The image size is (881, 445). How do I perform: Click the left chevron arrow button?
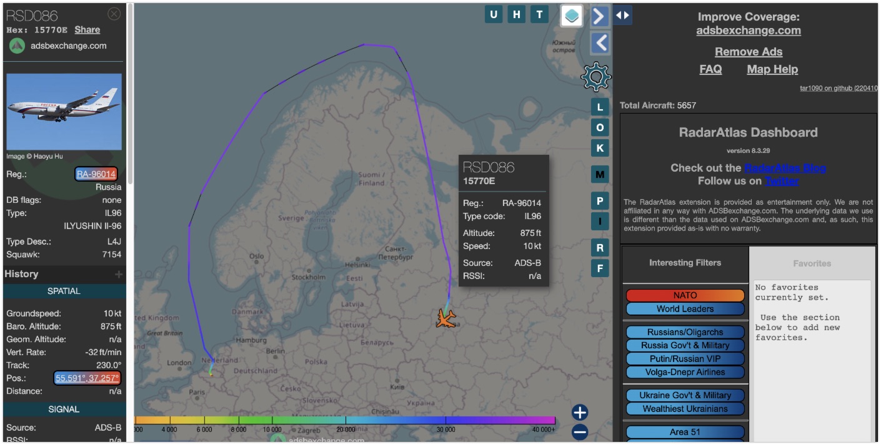pos(600,42)
